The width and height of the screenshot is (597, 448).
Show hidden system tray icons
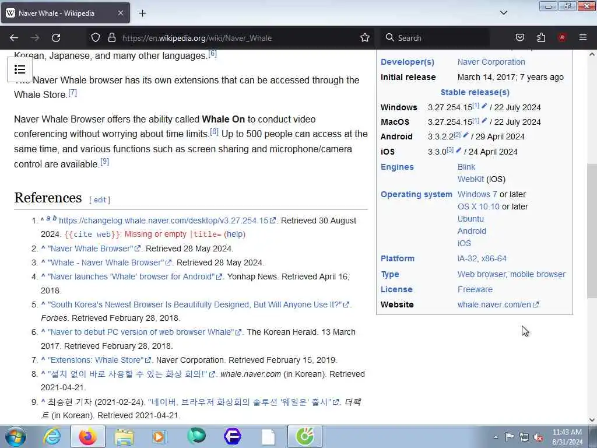(x=496, y=437)
